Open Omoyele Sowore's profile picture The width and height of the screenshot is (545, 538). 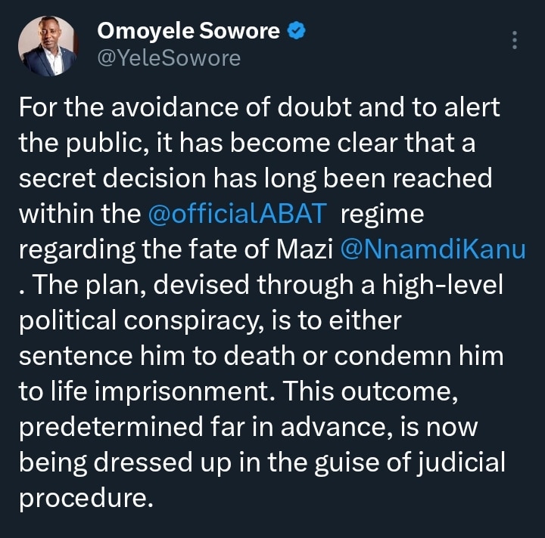point(47,45)
